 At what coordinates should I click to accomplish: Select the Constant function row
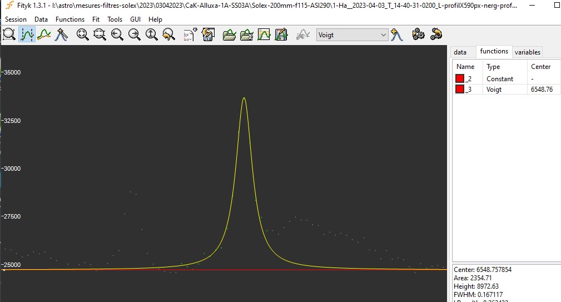coord(507,79)
